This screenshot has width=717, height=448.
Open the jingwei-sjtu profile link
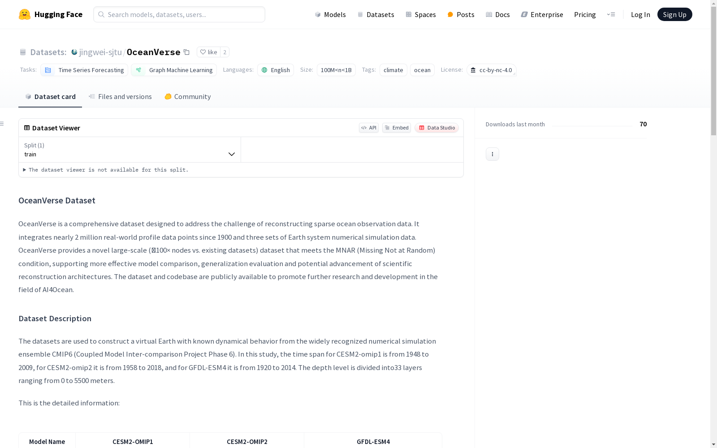[100, 52]
